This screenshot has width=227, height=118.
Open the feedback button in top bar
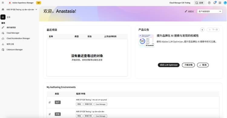coord(199,3)
